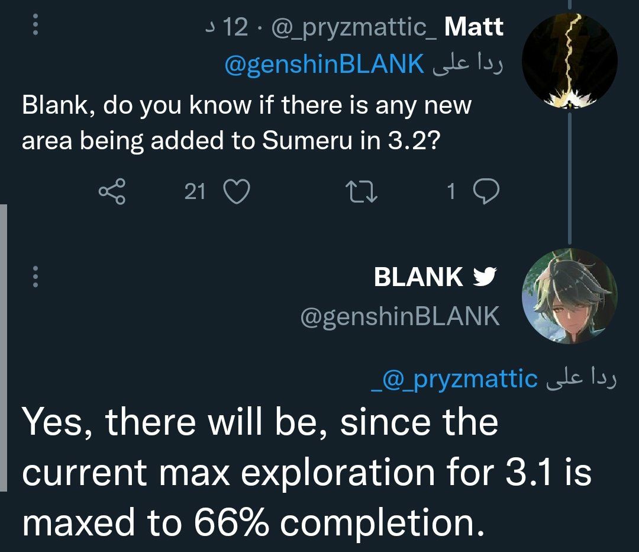Image resolution: width=639 pixels, height=552 pixels.
Task: Open the Matt display name
Action: pos(473,27)
